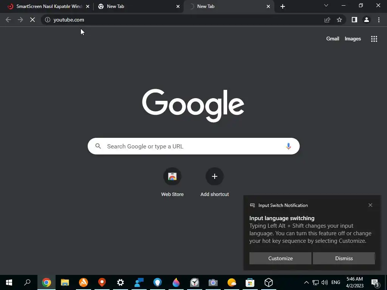Image resolution: width=387 pixels, height=290 pixels.
Task: Focus the Search Google or type a URL box
Action: point(193,146)
